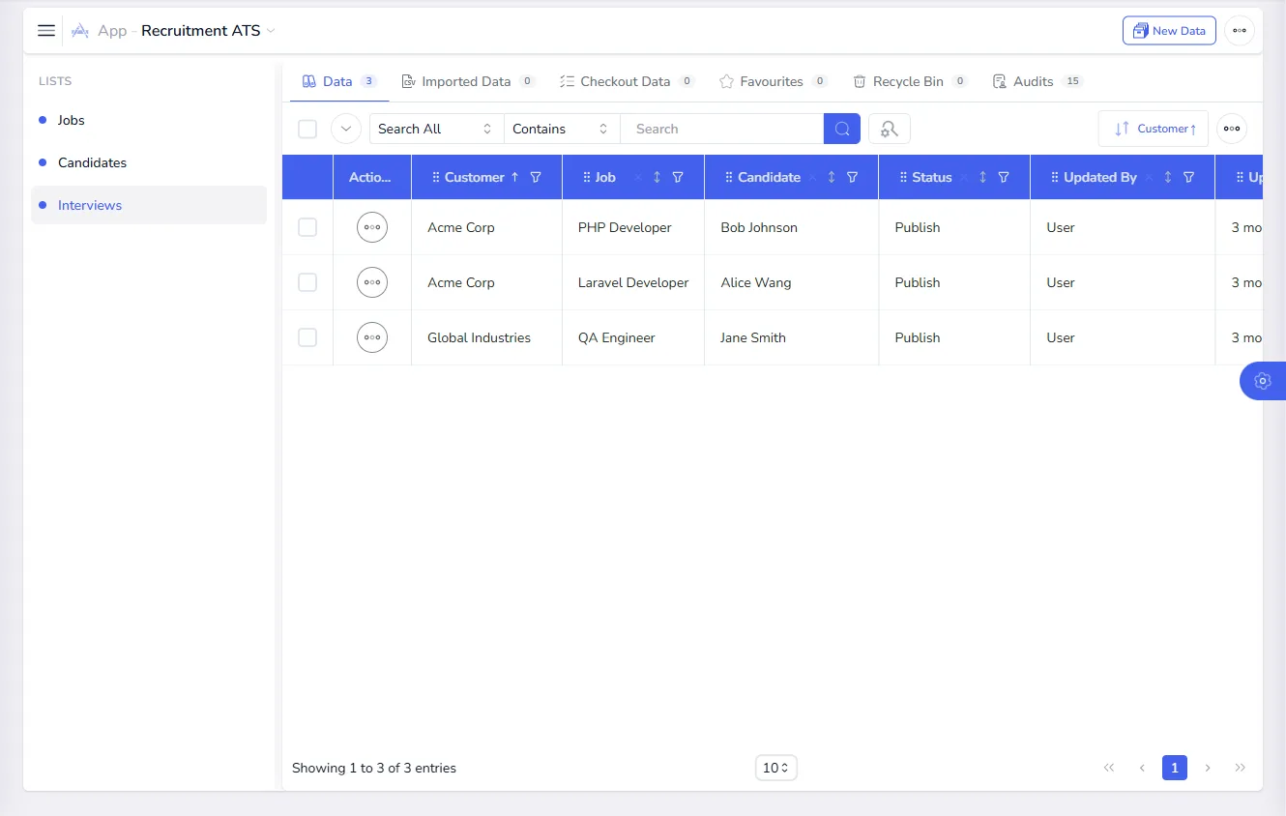This screenshot has height=816, width=1286.
Task: Check the Laravel Developer row checkbox
Action: tap(307, 282)
